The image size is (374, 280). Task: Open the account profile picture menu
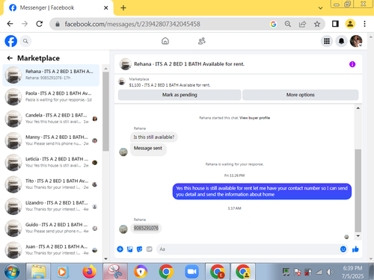(356, 41)
